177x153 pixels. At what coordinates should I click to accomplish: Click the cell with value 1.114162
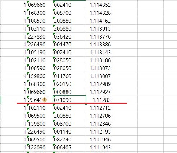[99, 21]
